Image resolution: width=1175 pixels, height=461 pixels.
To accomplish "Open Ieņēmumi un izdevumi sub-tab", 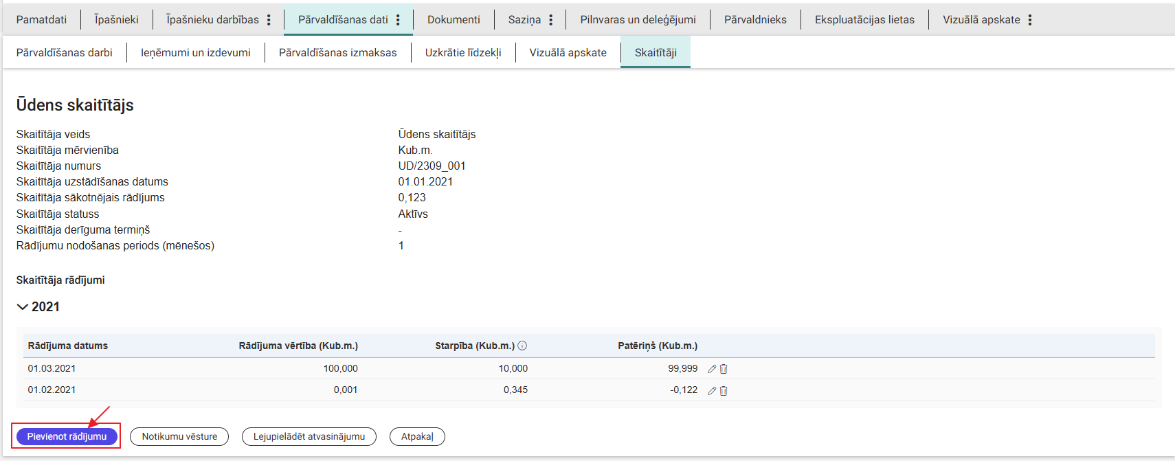I will pyautogui.click(x=195, y=53).
